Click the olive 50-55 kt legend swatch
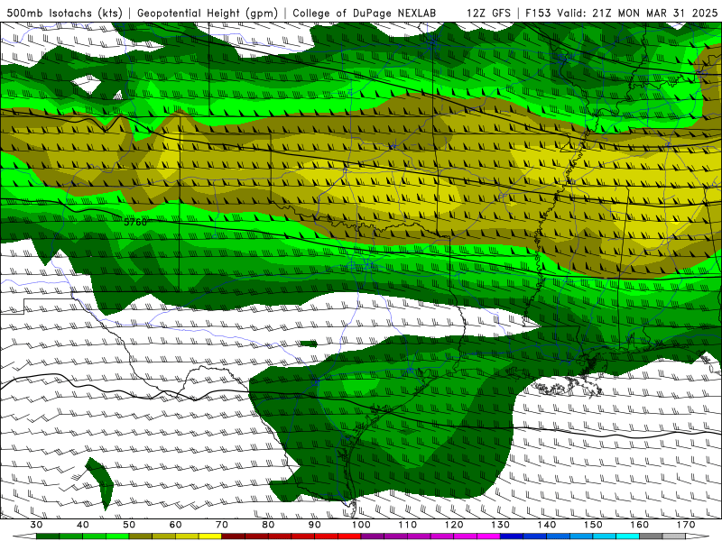This screenshot has width=722, height=541. [141, 536]
